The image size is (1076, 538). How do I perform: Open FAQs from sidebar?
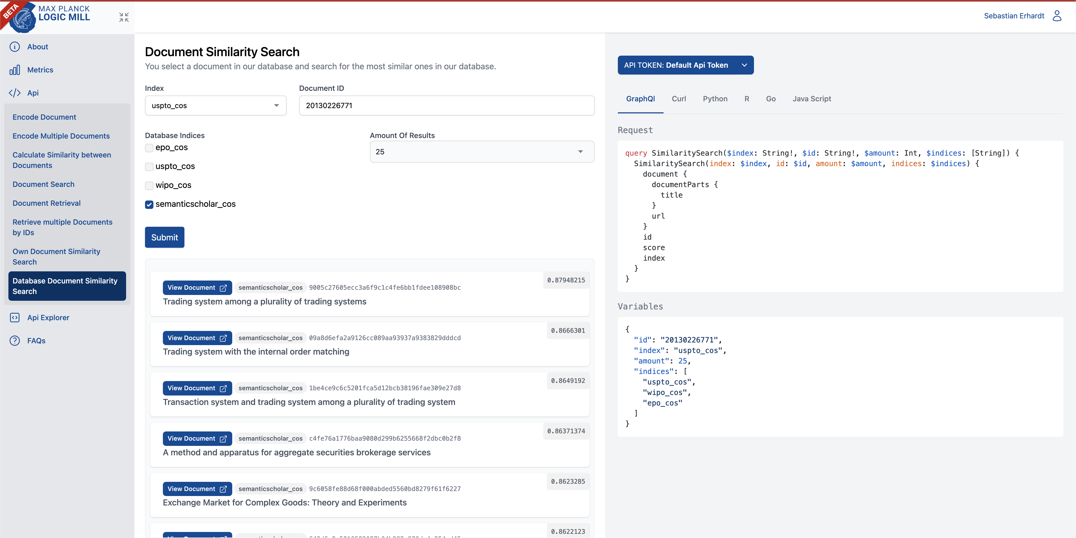(x=36, y=341)
